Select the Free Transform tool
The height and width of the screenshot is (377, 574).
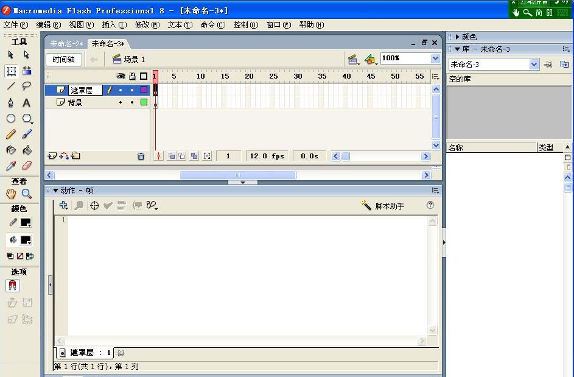(x=12, y=71)
